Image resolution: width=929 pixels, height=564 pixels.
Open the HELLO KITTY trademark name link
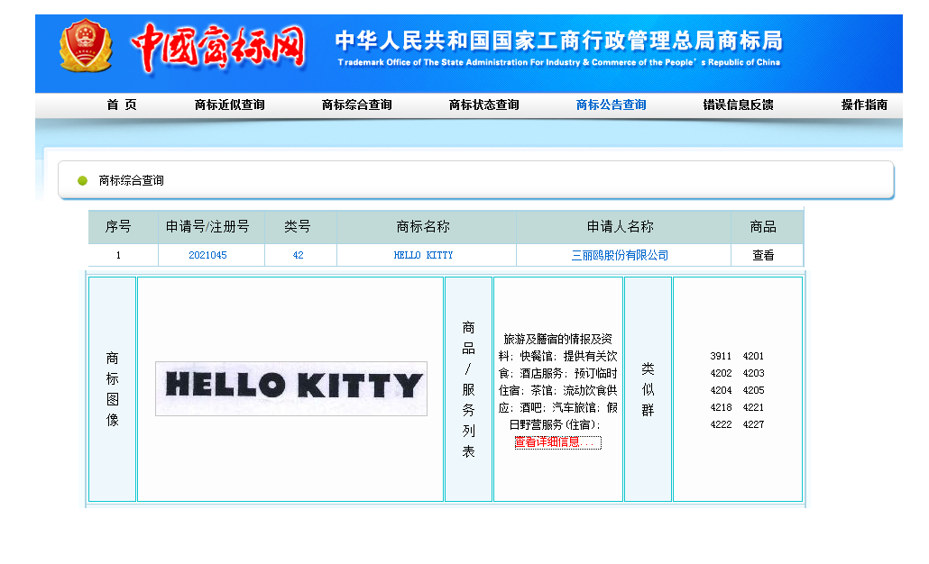click(x=423, y=255)
